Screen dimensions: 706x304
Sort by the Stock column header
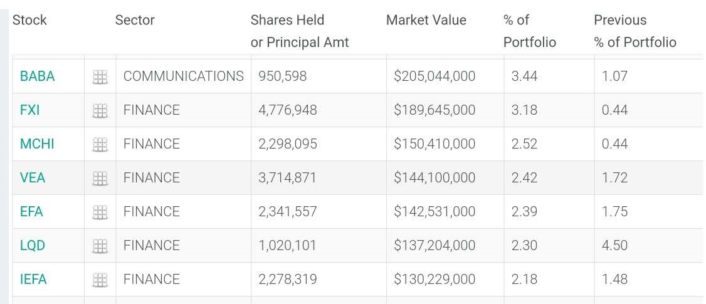pos(29,20)
